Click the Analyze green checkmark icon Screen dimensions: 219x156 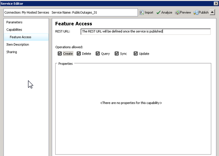pos(158,12)
